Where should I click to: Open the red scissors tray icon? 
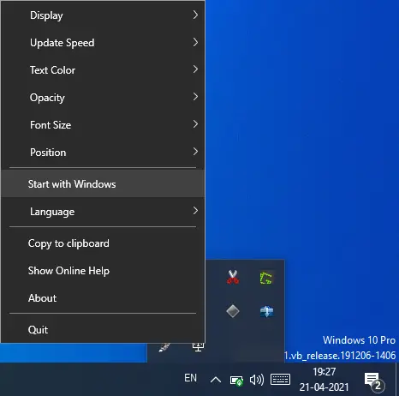pos(233,278)
